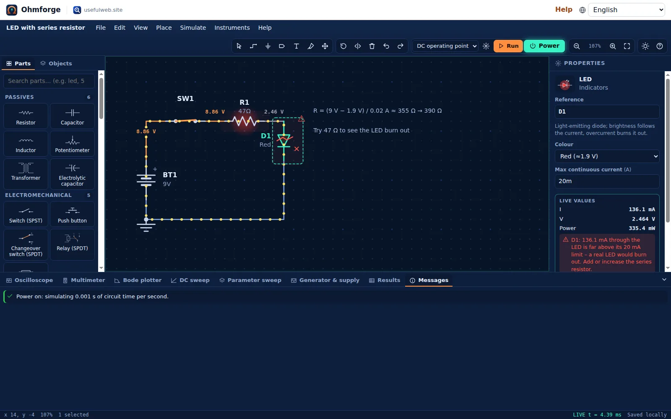Zoom in on the schematic
671x419 pixels.
[613, 46]
